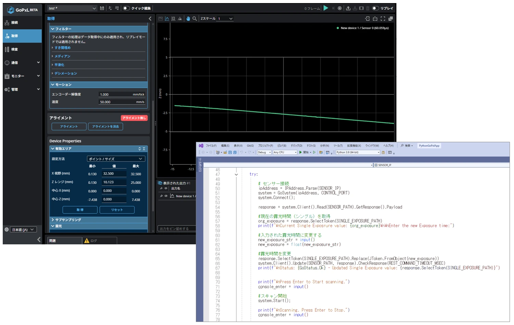Click the save job floppy disk icon
The height and width of the screenshot is (325, 514).
coord(102,8)
